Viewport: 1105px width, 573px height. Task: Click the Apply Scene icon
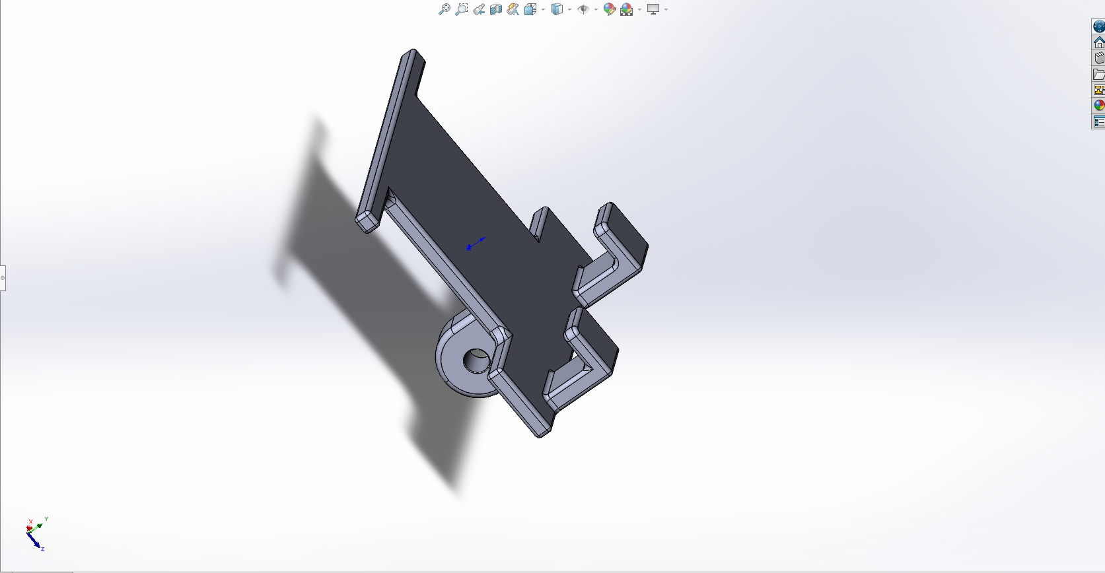627,9
